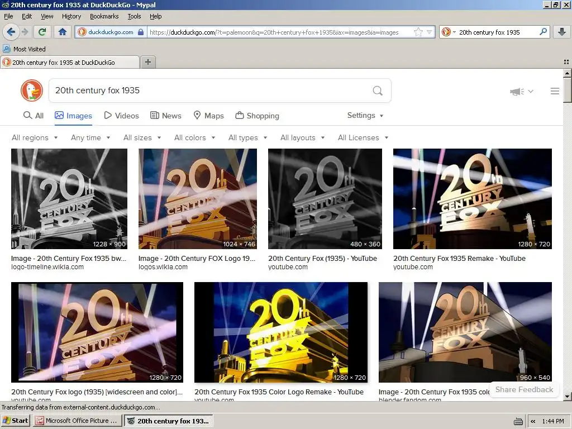
Task: Open the File menu
Action: point(8,16)
